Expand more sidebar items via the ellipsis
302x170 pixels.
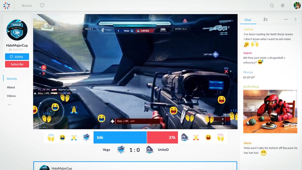(x=10, y=105)
